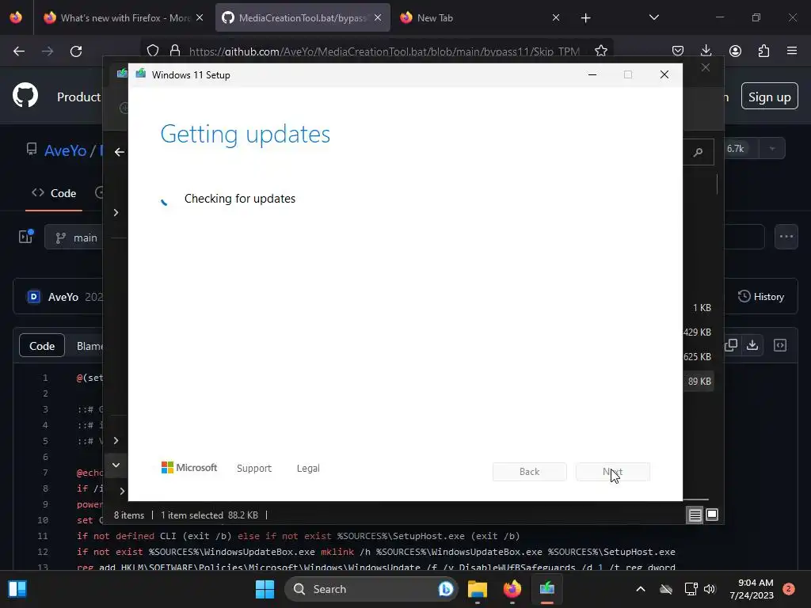Open the Firefox hamburger application menu

click(792, 51)
